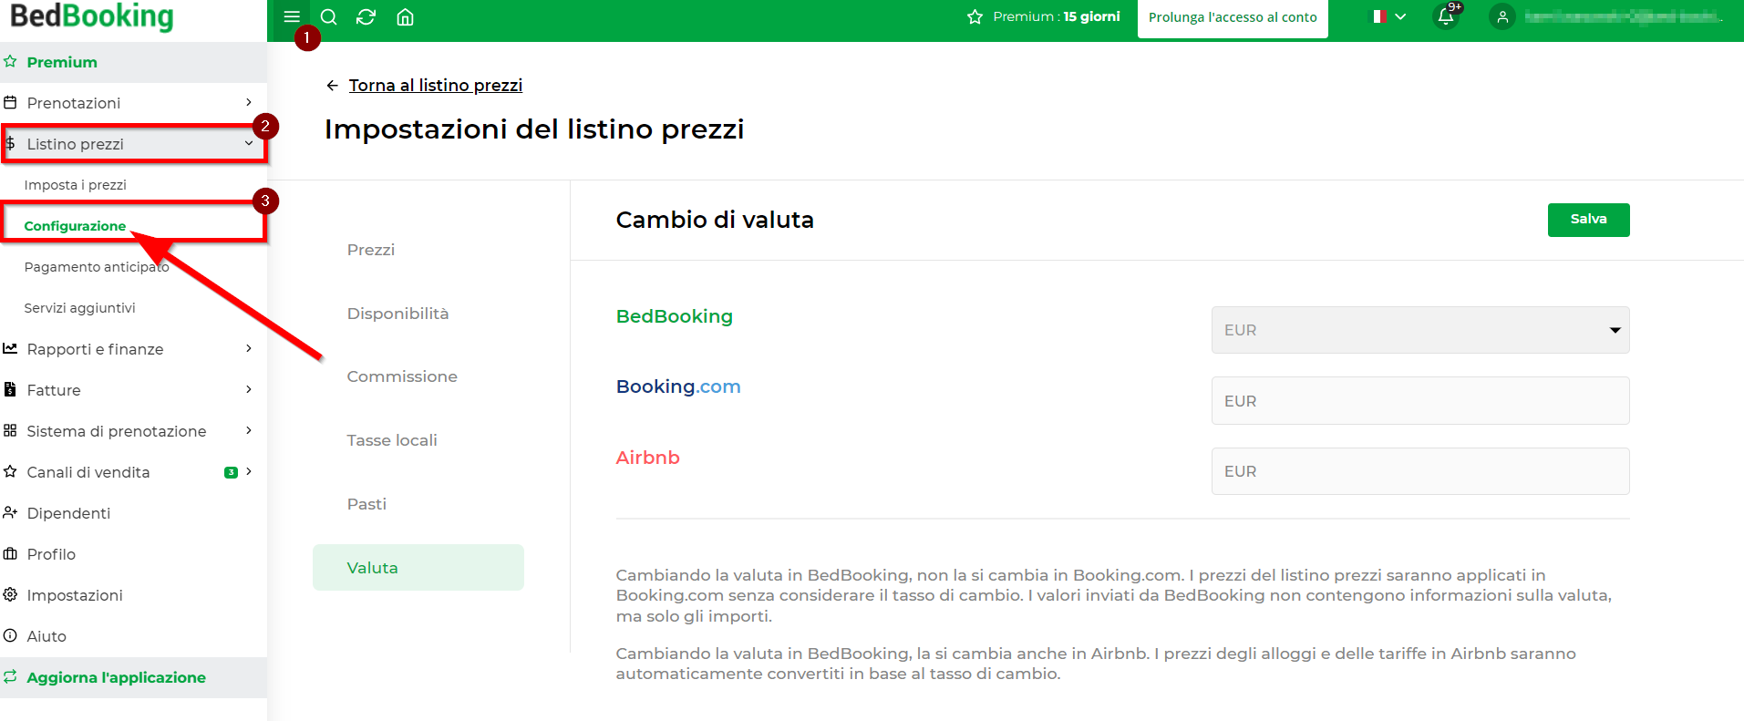The image size is (1744, 721).
Task: Click back arrow next to Torna al listino
Action: point(332,86)
